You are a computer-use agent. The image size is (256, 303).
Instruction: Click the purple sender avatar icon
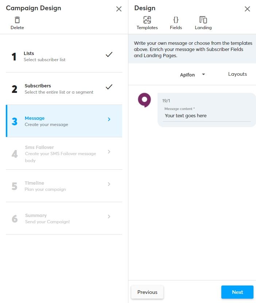(x=144, y=100)
